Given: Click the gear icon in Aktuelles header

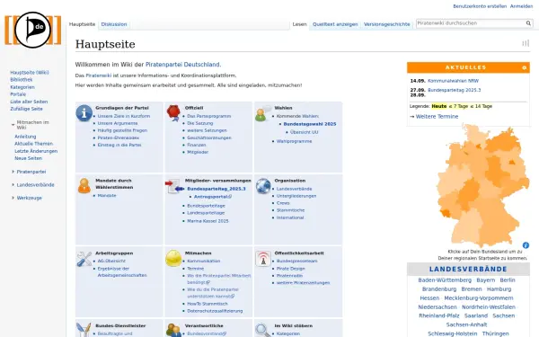Looking at the screenshot, I should pyautogui.click(x=525, y=67).
